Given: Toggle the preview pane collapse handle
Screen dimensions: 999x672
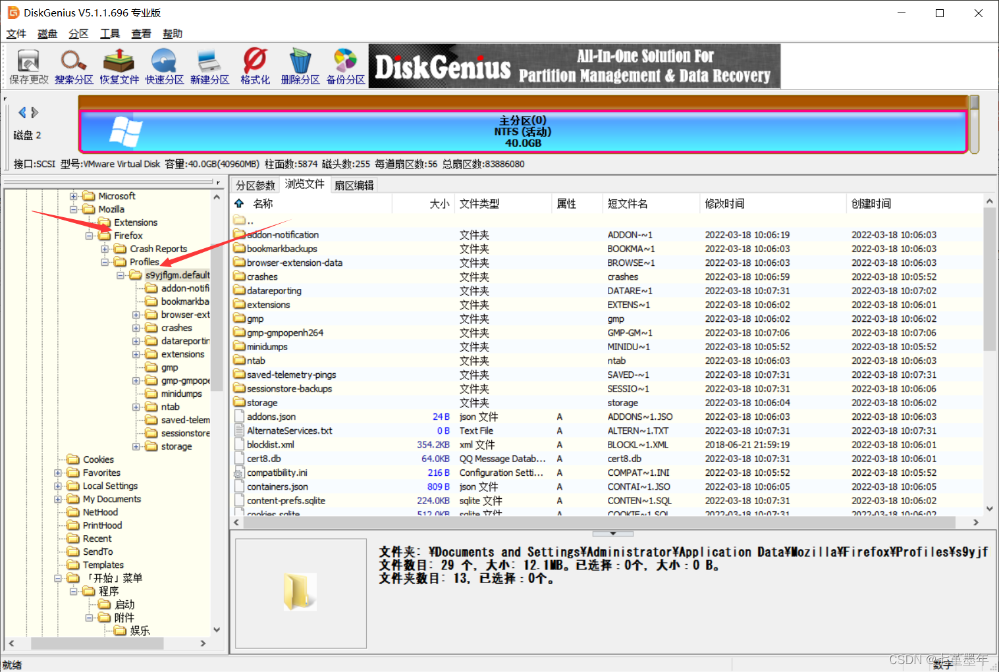Looking at the screenshot, I should point(613,534).
